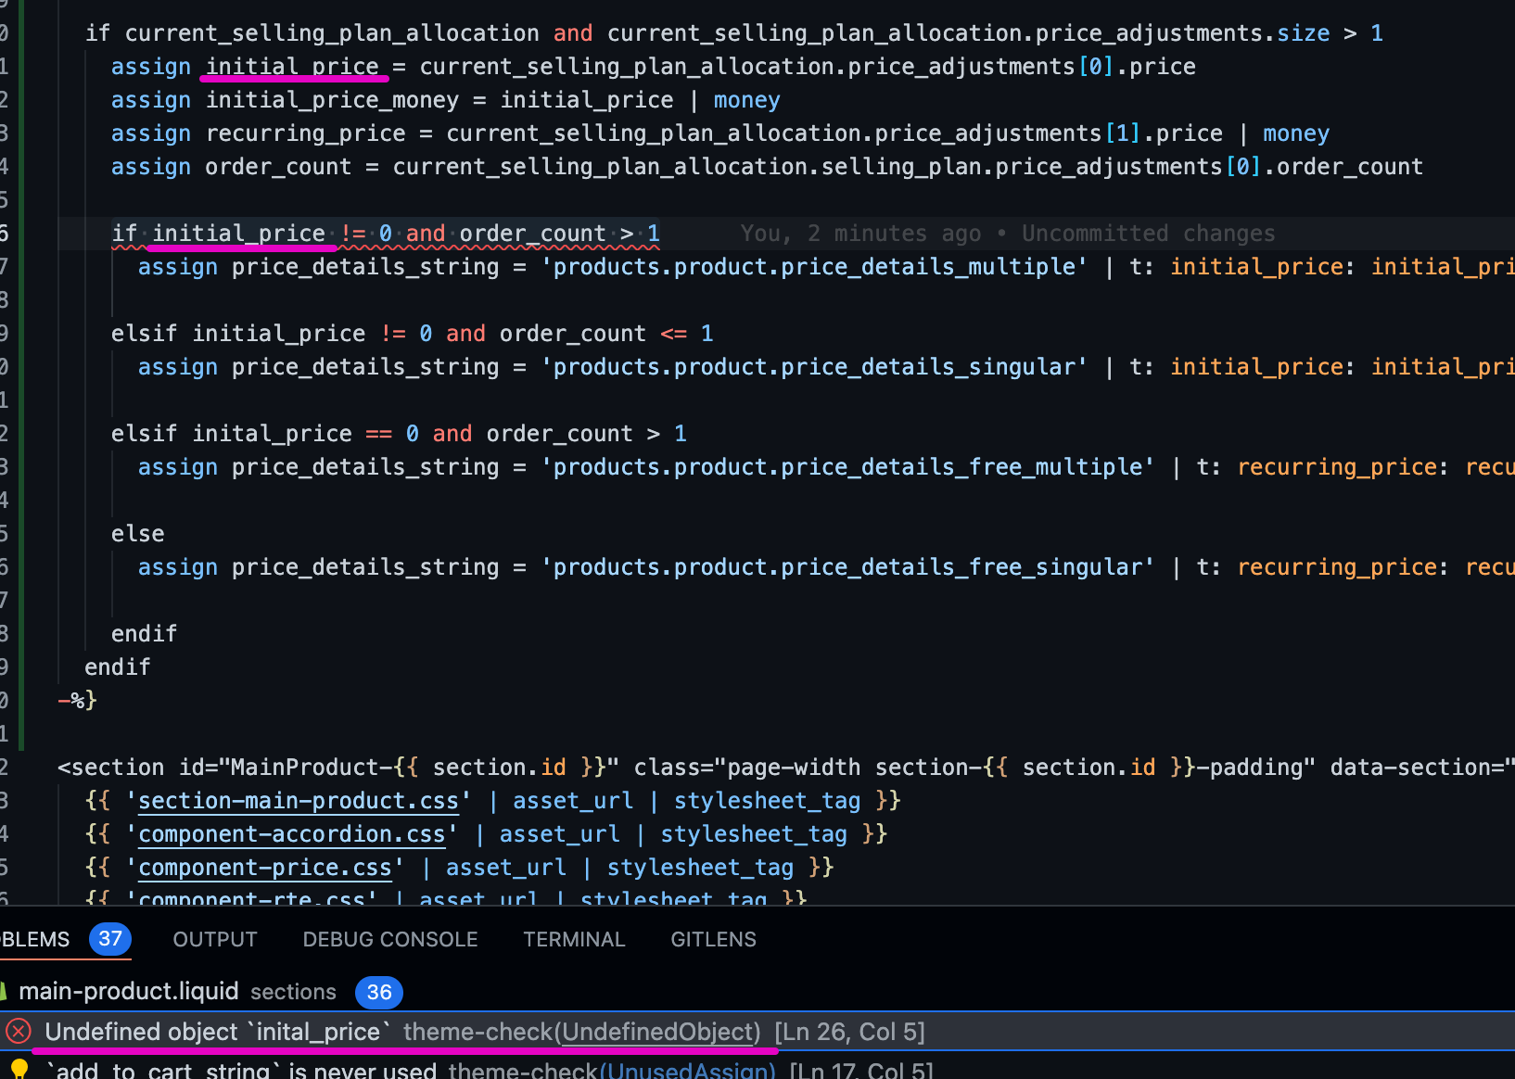This screenshot has height=1079, width=1515.
Task: Click 'products.product.price_details_free_multiple' string
Action: (x=847, y=467)
